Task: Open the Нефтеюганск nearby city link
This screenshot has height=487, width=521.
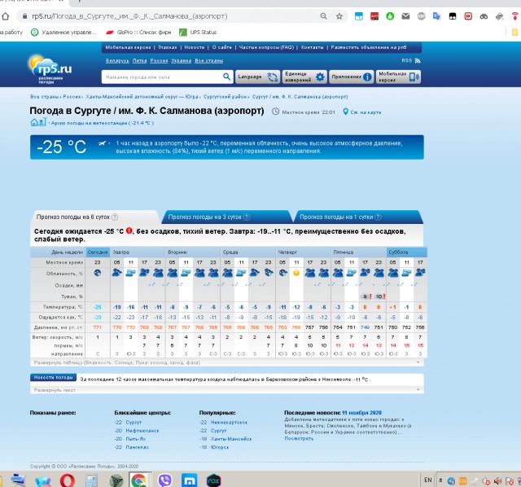Action: coord(142,431)
